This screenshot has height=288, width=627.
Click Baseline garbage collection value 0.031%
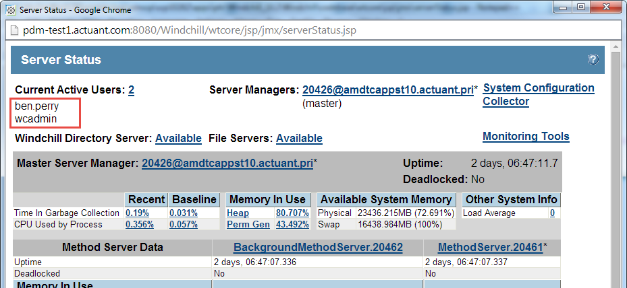point(183,213)
